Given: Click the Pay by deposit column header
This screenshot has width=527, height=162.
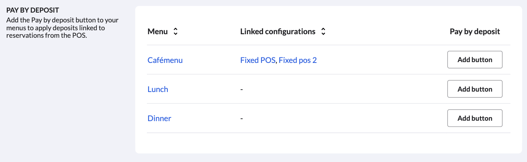Looking at the screenshot, I should [475, 31].
